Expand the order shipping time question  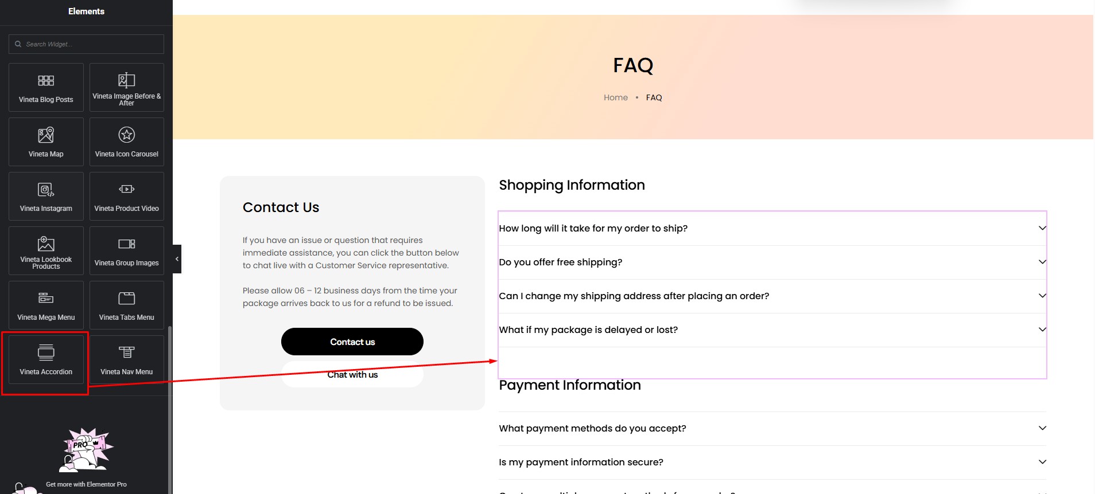[772, 228]
